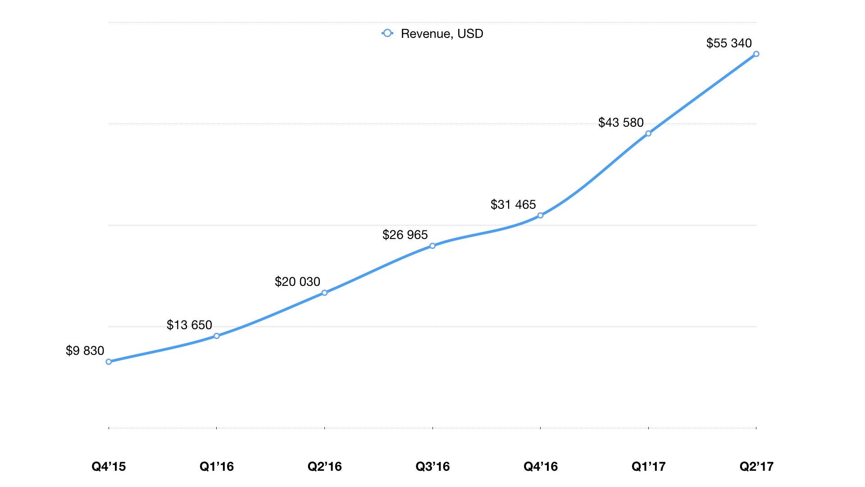Viewport: 865px width, 487px height.
Task: Click the Q2'17 axis label
Action: (x=756, y=466)
